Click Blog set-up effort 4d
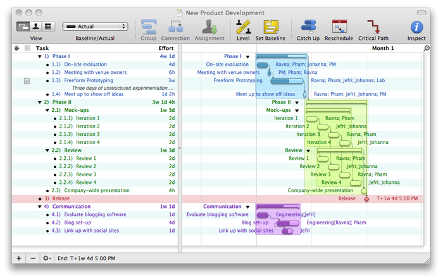Viewport: 443px width, 280px height. click(172, 222)
